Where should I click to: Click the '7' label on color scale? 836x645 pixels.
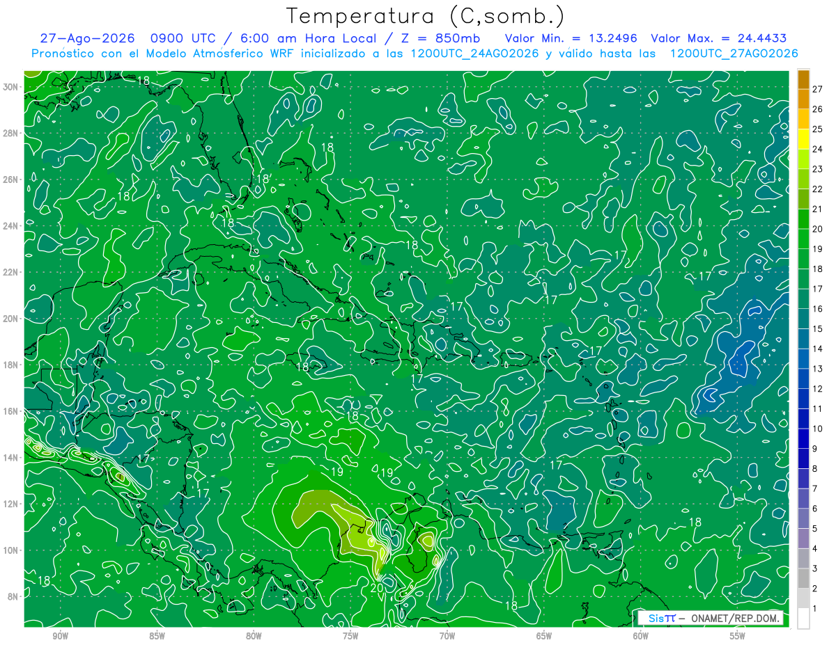point(815,488)
